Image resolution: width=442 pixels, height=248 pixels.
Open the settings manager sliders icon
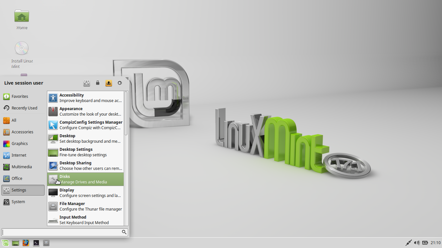(x=87, y=83)
